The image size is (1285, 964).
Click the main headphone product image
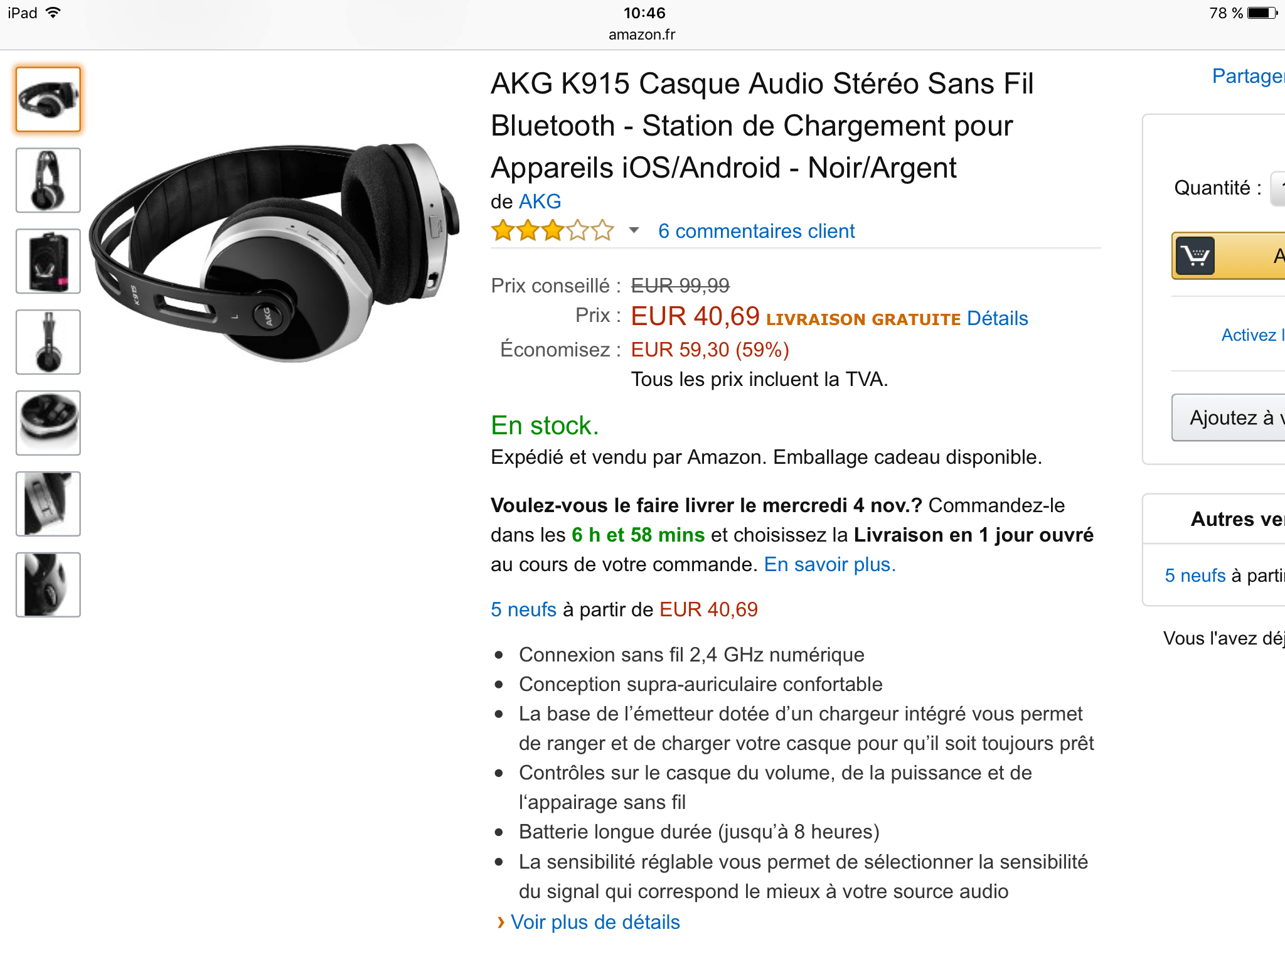point(275,252)
